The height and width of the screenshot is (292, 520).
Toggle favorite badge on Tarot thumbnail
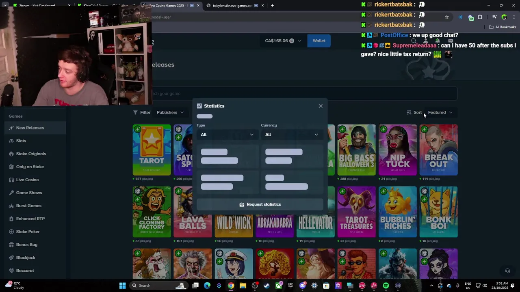point(137,129)
